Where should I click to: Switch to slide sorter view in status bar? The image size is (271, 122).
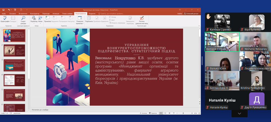click(165, 113)
